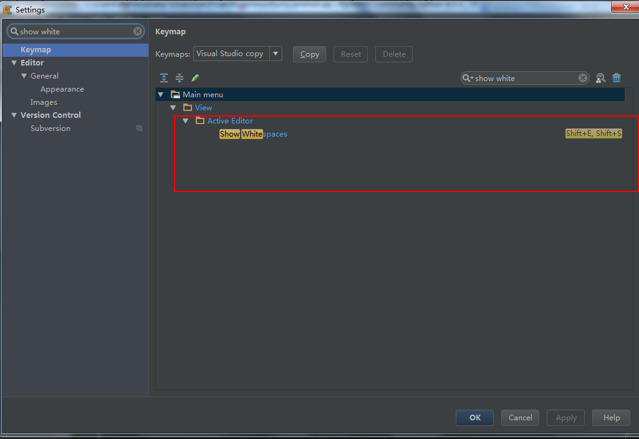The height and width of the screenshot is (439, 639).
Task: Click the magnifier icon in settings search
Action: click(x=14, y=31)
